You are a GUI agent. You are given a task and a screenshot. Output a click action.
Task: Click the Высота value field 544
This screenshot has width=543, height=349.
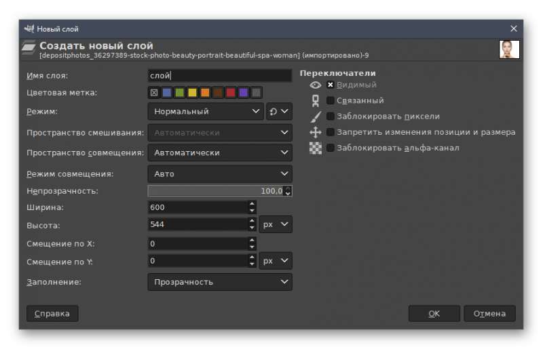(198, 224)
